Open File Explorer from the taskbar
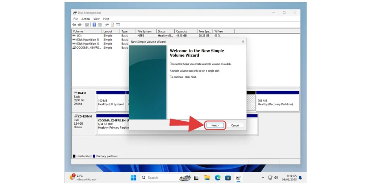This screenshot has width=371, height=185. (x=207, y=177)
